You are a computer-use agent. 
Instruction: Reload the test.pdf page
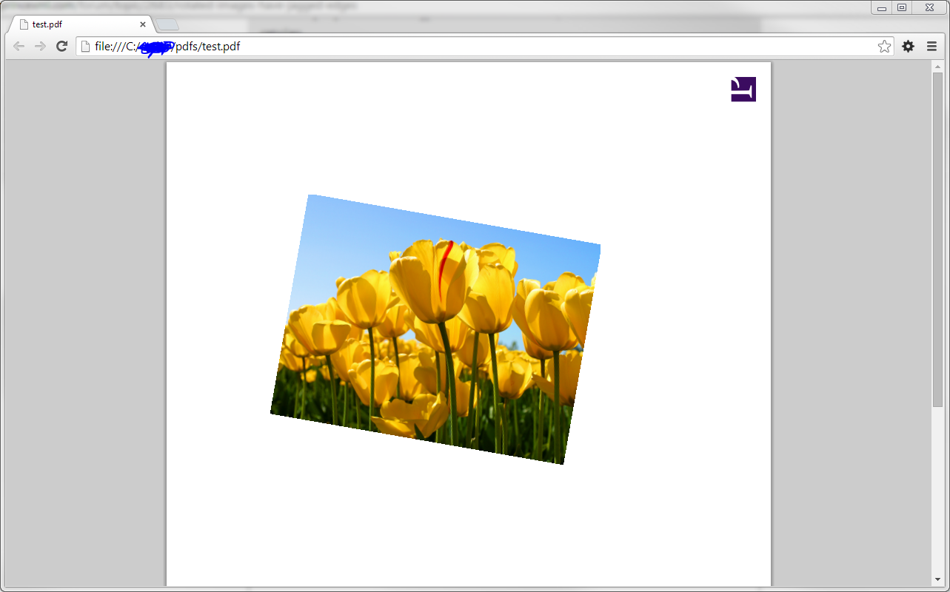62,47
